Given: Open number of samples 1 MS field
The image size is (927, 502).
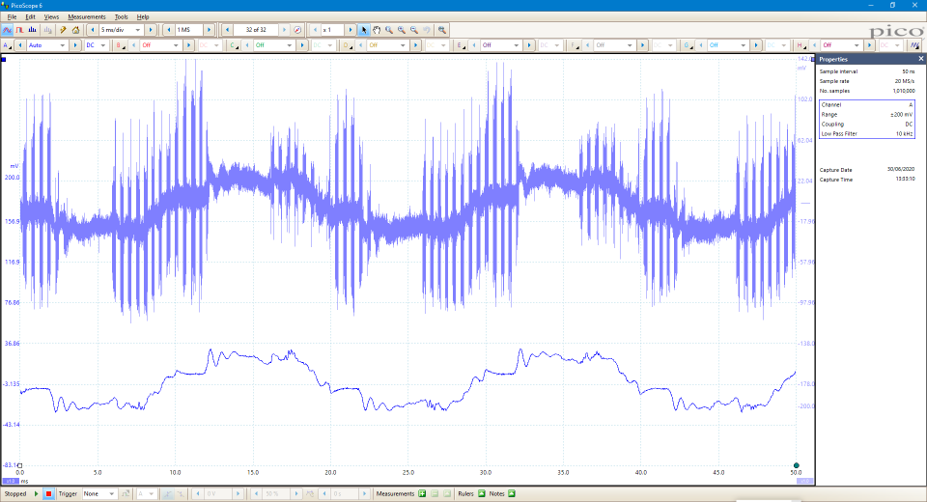Looking at the screenshot, I should click(x=189, y=30).
